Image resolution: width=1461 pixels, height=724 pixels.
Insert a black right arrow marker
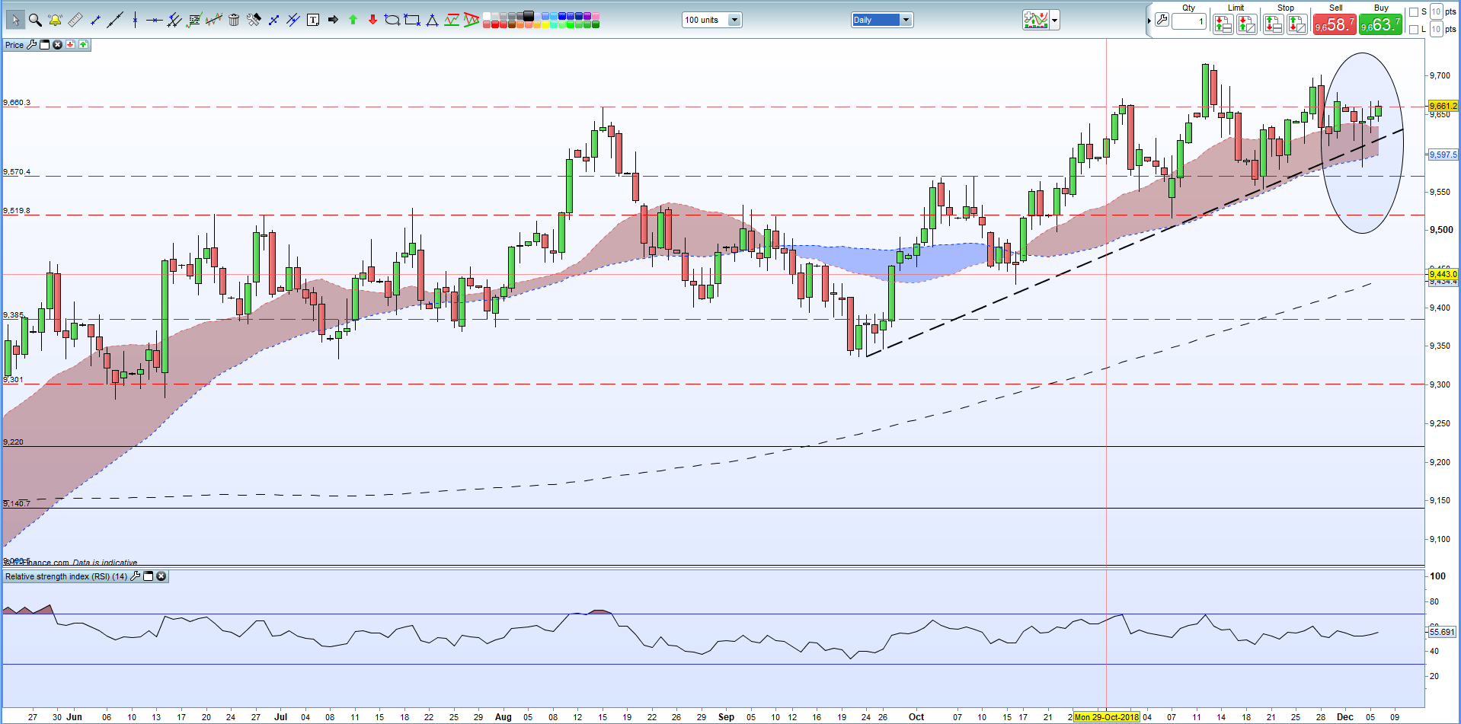click(333, 20)
